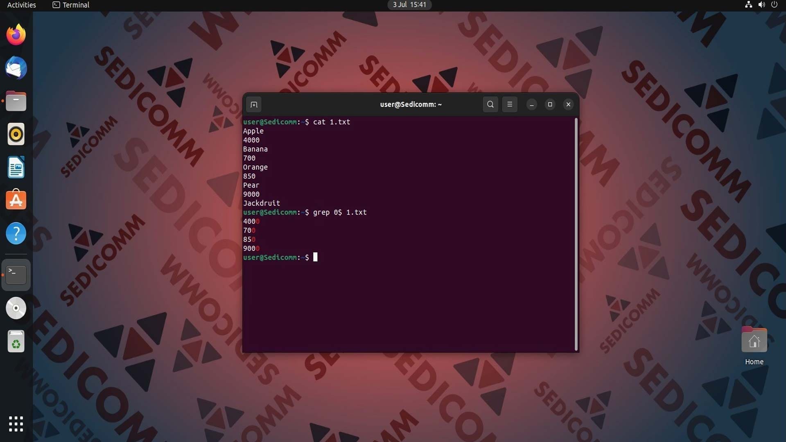Minimize the Terminal window
This screenshot has width=786, height=442.
click(532, 104)
